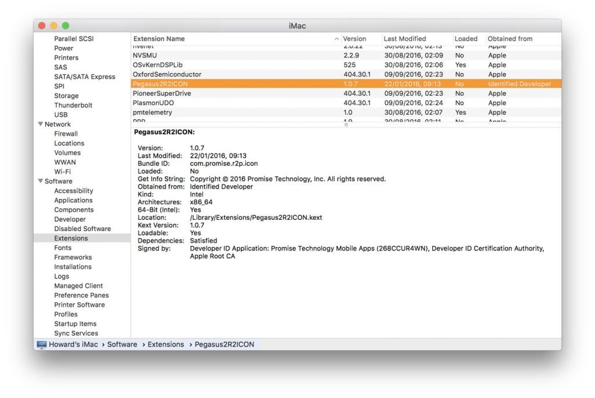Select Startup Items in the sidebar

click(76, 323)
